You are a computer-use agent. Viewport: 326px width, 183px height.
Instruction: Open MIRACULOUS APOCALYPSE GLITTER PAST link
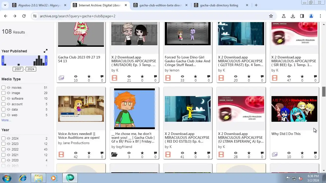tap(241, 61)
